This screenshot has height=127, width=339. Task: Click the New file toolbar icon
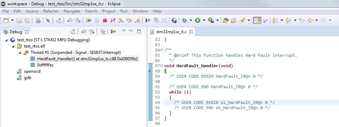[x=6, y=20]
